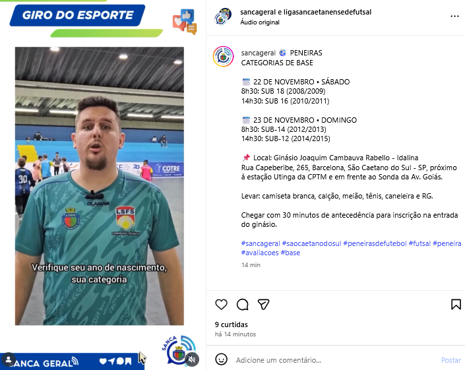Save the post with the bookmark icon
Viewport: 465px width, 370px height.
(x=456, y=305)
